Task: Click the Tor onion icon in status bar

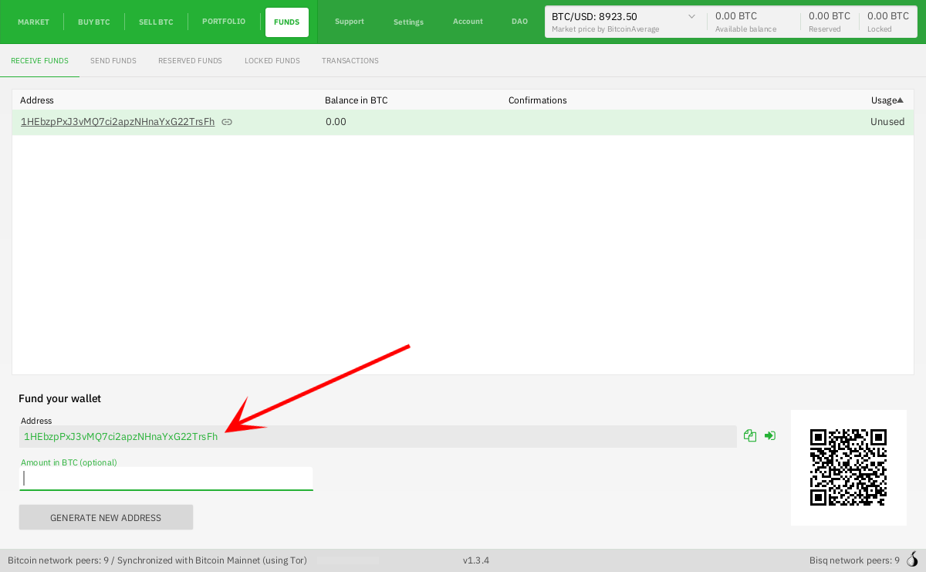Action: click(x=912, y=560)
